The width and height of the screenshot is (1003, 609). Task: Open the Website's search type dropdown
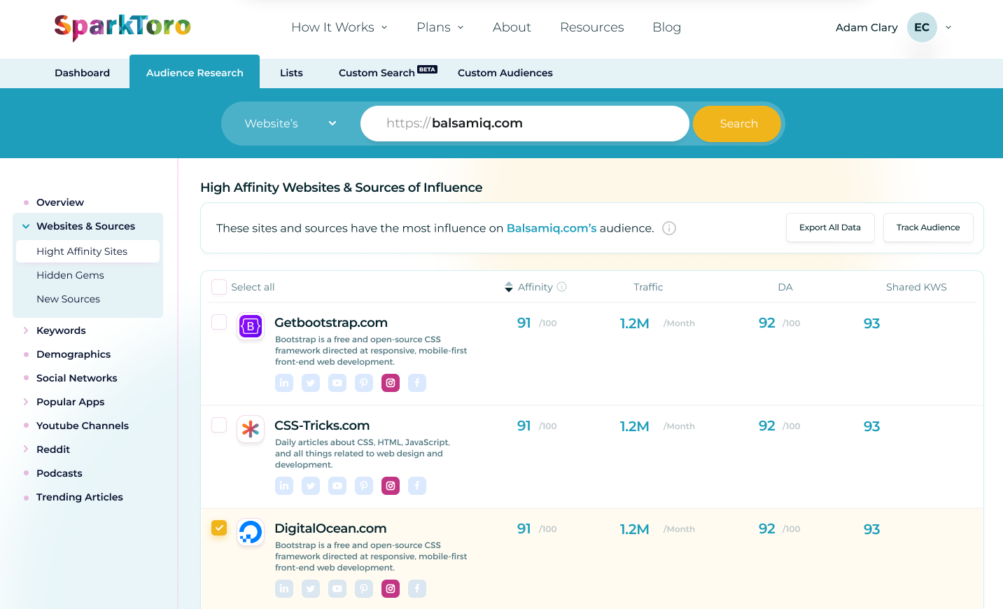point(290,124)
